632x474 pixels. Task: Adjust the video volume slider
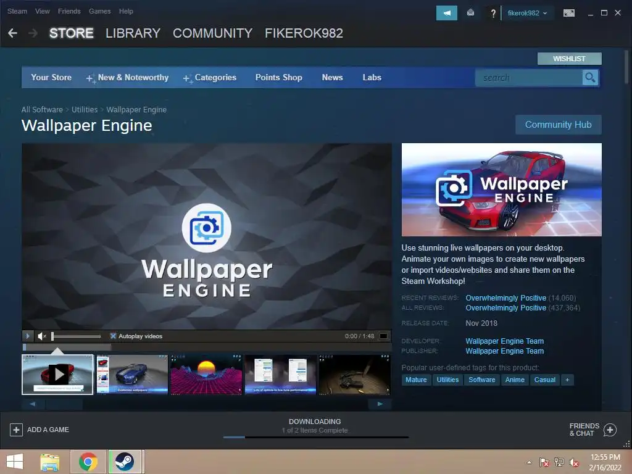(x=76, y=336)
